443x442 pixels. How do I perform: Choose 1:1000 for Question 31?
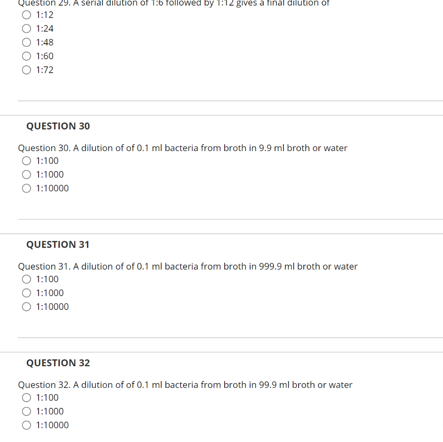[26, 293]
